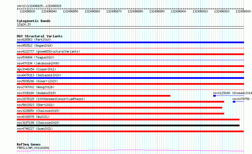Screen dimensions: 252x154
Task: Click the nsv3197198 black variant bar
Action: pos(128,125)
